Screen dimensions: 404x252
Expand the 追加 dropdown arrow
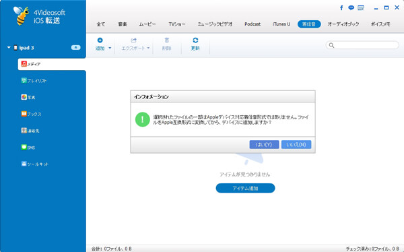click(x=110, y=48)
